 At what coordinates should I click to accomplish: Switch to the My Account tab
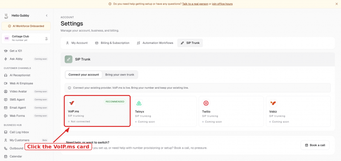coord(77,43)
